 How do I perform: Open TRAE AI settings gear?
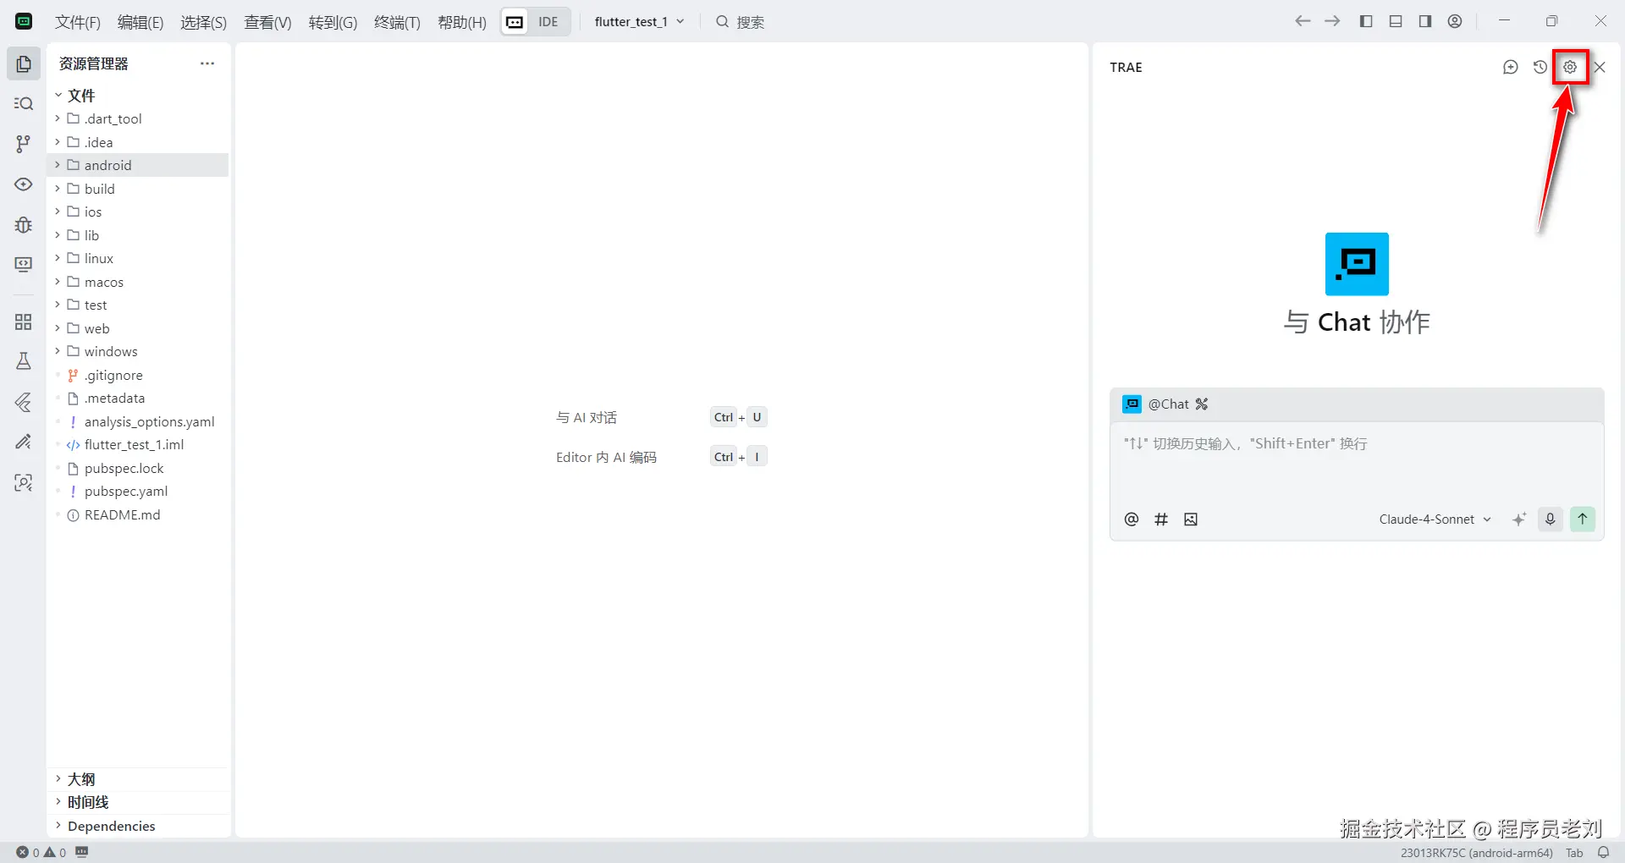click(1570, 67)
